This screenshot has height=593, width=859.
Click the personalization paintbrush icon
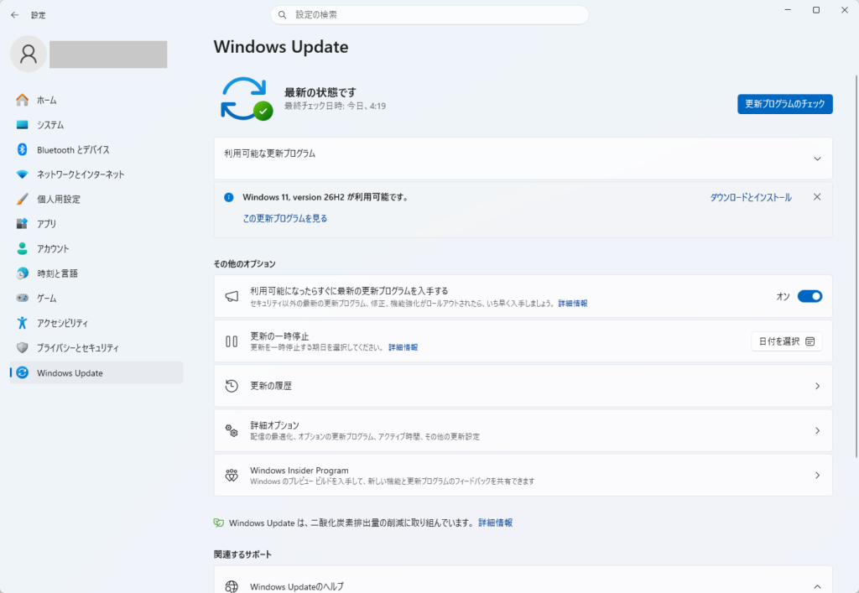[x=22, y=199]
